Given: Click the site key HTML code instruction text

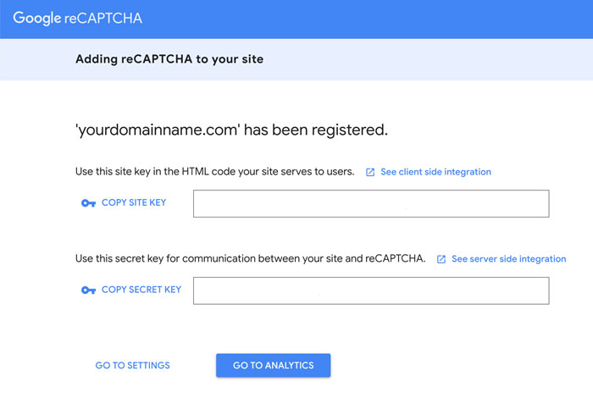Looking at the screenshot, I should (x=215, y=172).
